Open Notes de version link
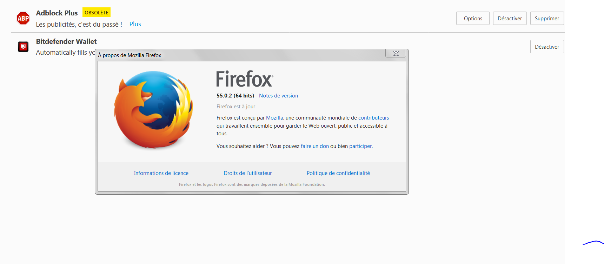 coord(278,96)
